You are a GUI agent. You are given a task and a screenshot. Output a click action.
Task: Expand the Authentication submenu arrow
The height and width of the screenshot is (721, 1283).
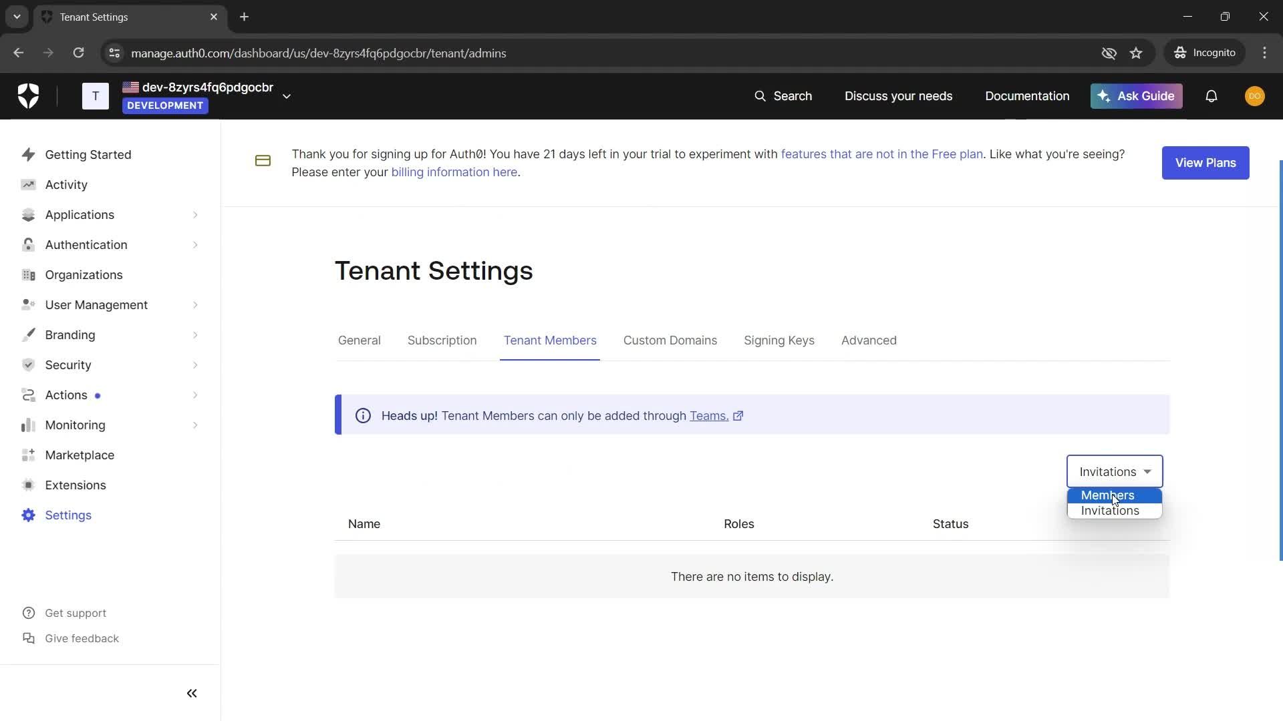click(195, 244)
